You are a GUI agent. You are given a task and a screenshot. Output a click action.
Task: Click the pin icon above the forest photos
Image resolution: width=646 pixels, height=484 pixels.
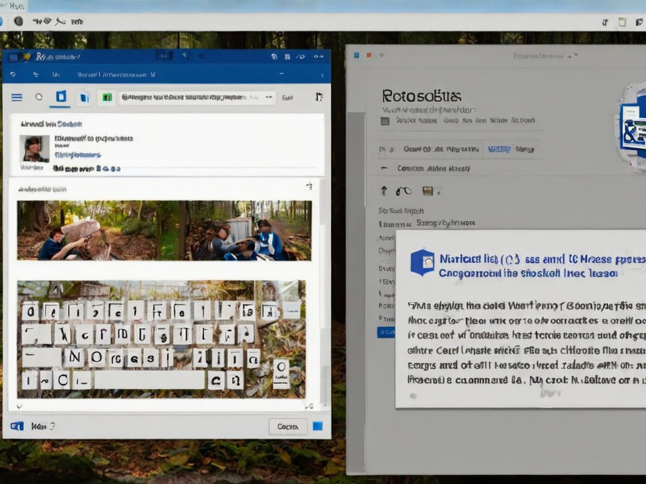[309, 186]
